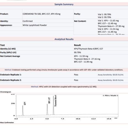The image size is (128, 128).
Task: Click the '15.0' minute axis tick label
Action: click(109, 119)
